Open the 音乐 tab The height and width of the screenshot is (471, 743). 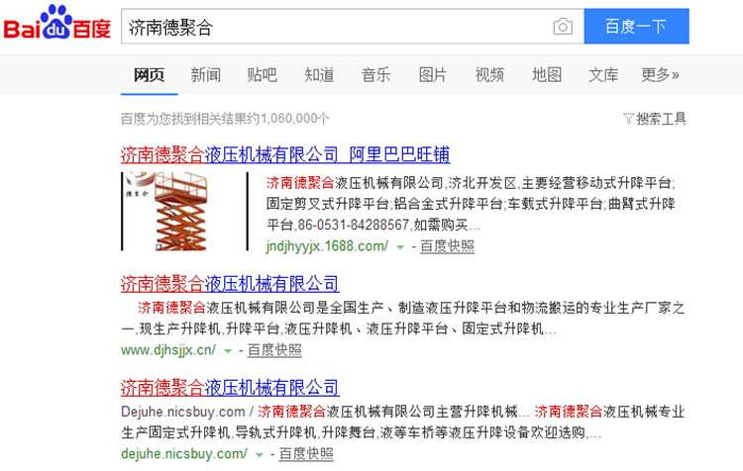pos(375,75)
